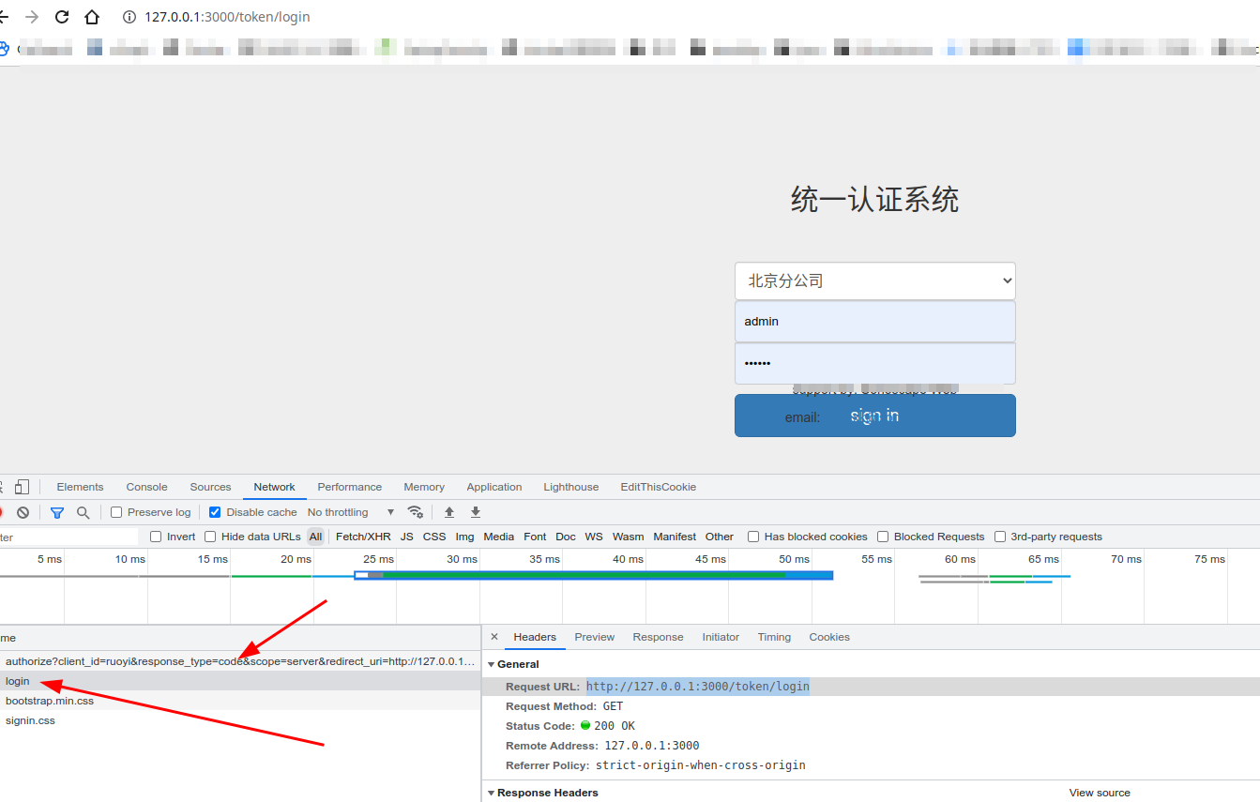Viewport: 1260px width, 802px height.
Task: Open the Sources panel
Action: (x=210, y=487)
